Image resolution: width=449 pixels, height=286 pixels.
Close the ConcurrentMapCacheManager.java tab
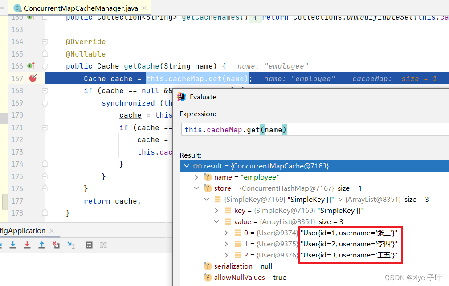coord(144,8)
